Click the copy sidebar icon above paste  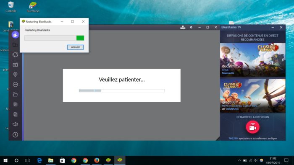[16, 104]
